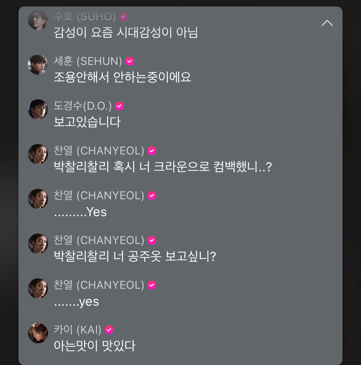This screenshot has height=365, width=361.
Task: Click the verified badge beside D.O.'s name
Action: (x=119, y=106)
